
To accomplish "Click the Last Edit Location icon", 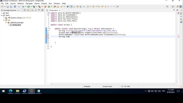I will coord(99,7).
